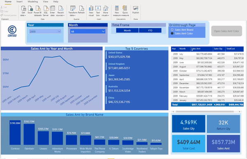The width and height of the screenshot is (247, 159).
Task: Open the View ribbon tab
Action: 46,2
